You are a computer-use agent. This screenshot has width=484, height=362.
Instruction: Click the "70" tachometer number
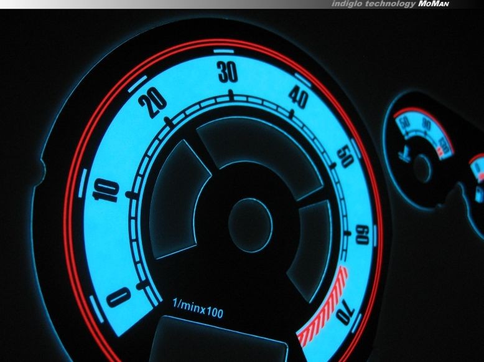[345, 312]
